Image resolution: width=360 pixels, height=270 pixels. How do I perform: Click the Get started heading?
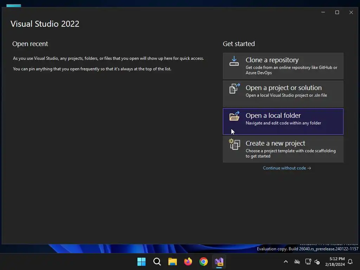239,44
